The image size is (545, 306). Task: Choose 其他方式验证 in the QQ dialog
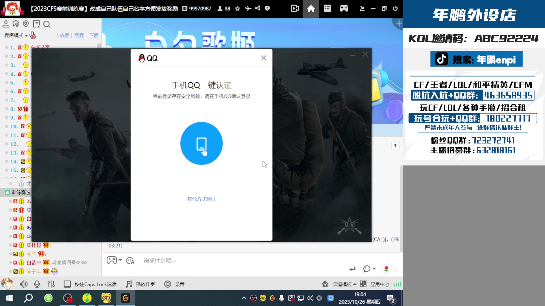coord(202,199)
